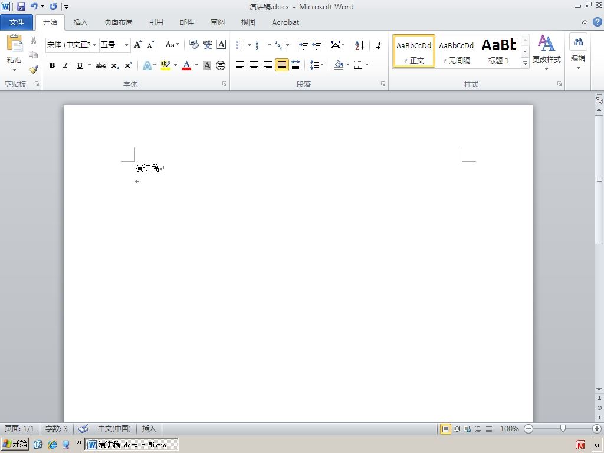The height and width of the screenshot is (453, 604).
Task: Click the bullet list icon
Action: coord(240,45)
